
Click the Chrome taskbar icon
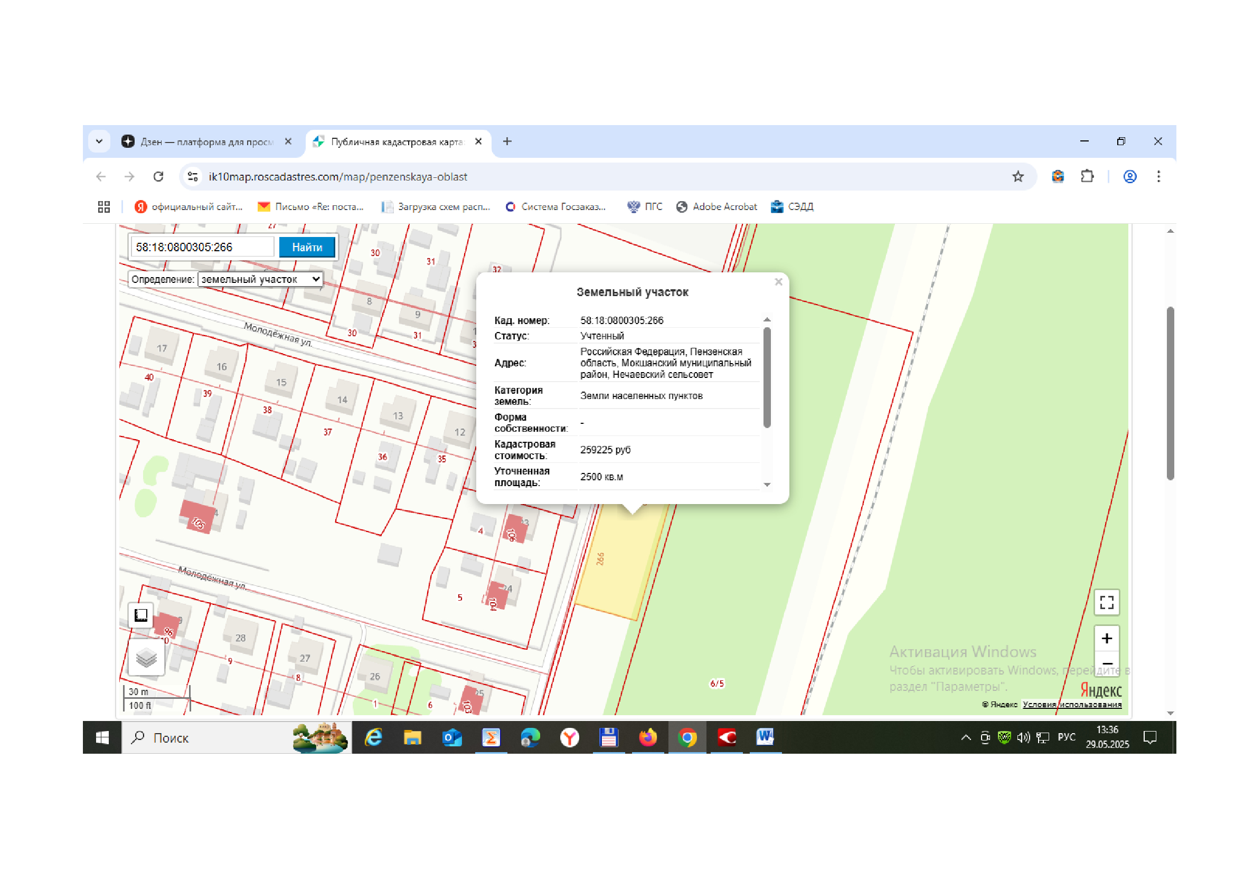(x=687, y=737)
